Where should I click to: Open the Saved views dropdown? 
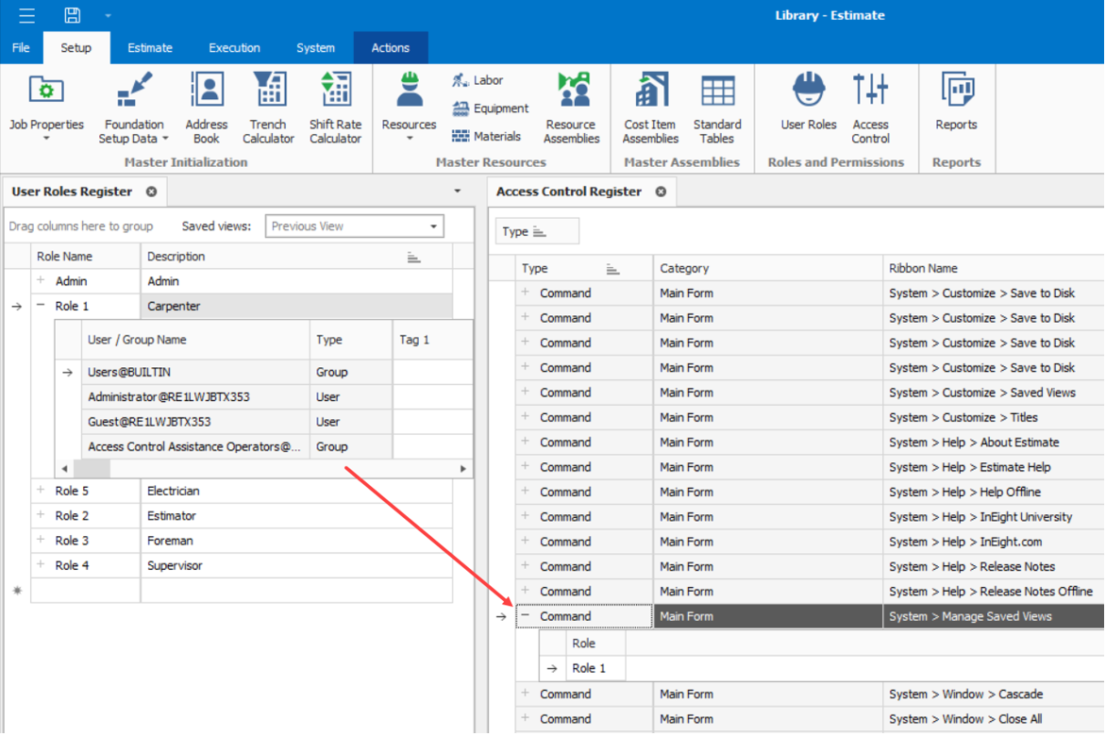coord(435,226)
